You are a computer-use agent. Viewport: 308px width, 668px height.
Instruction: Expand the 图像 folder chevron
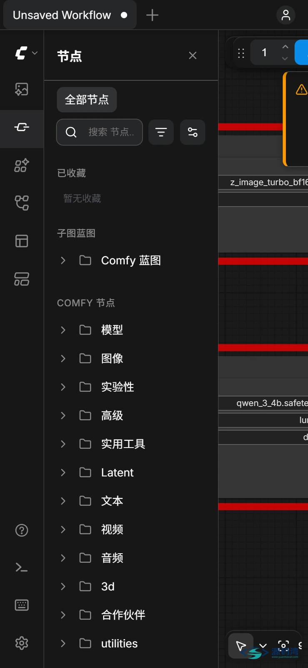click(63, 358)
